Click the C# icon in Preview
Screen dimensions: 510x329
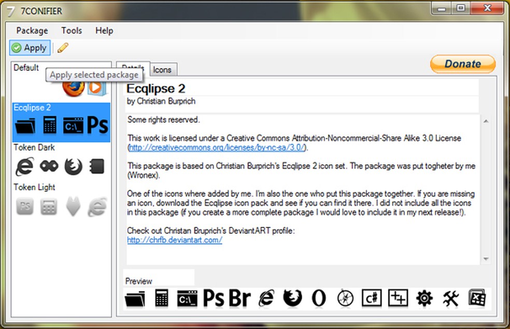[372, 298]
